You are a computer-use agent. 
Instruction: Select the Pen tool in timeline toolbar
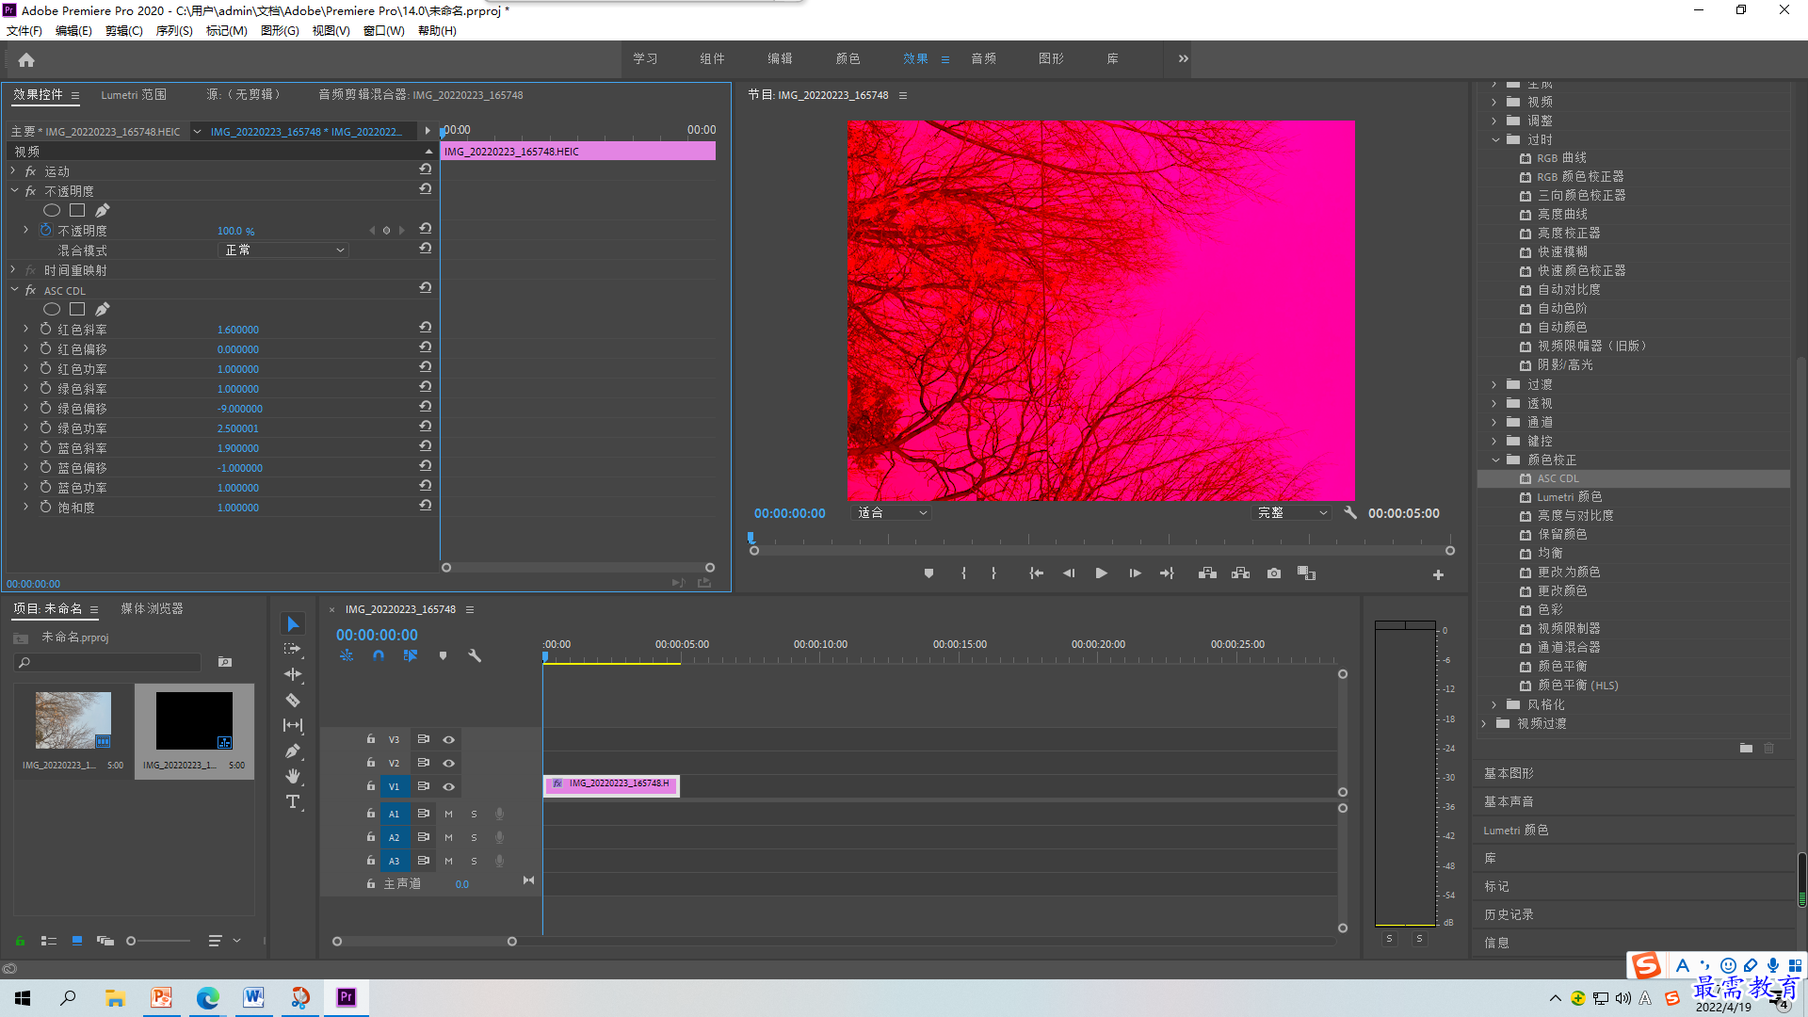(293, 751)
